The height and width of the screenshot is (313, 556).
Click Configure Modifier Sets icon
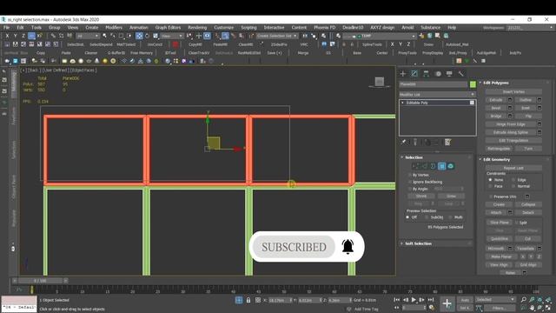pyautogui.click(x=448, y=142)
